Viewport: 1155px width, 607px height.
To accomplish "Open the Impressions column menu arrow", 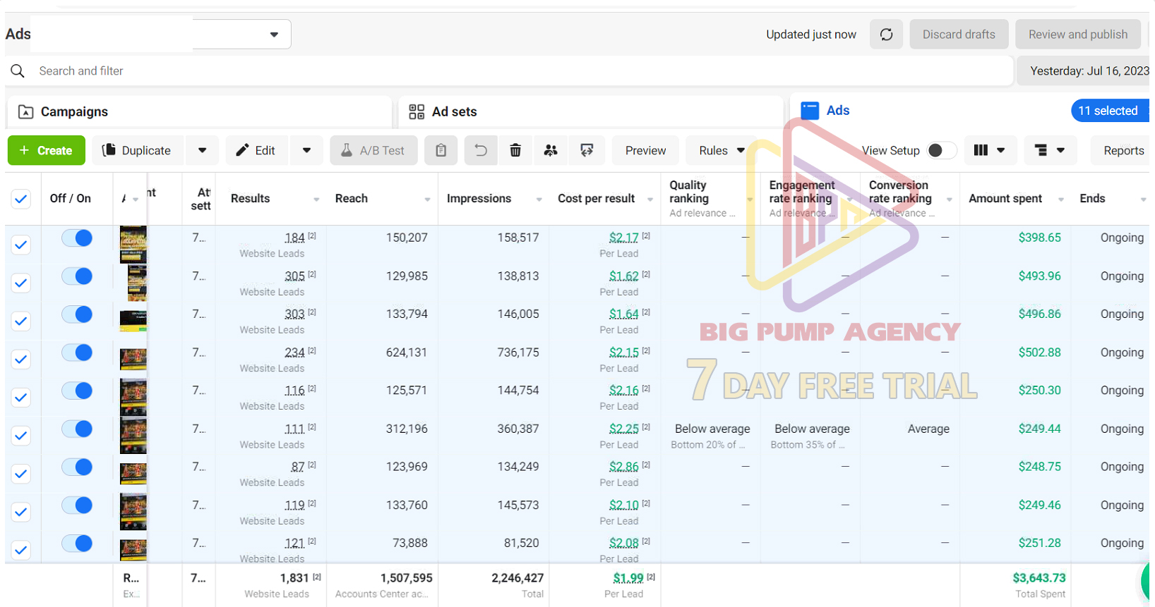I will [x=539, y=200].
